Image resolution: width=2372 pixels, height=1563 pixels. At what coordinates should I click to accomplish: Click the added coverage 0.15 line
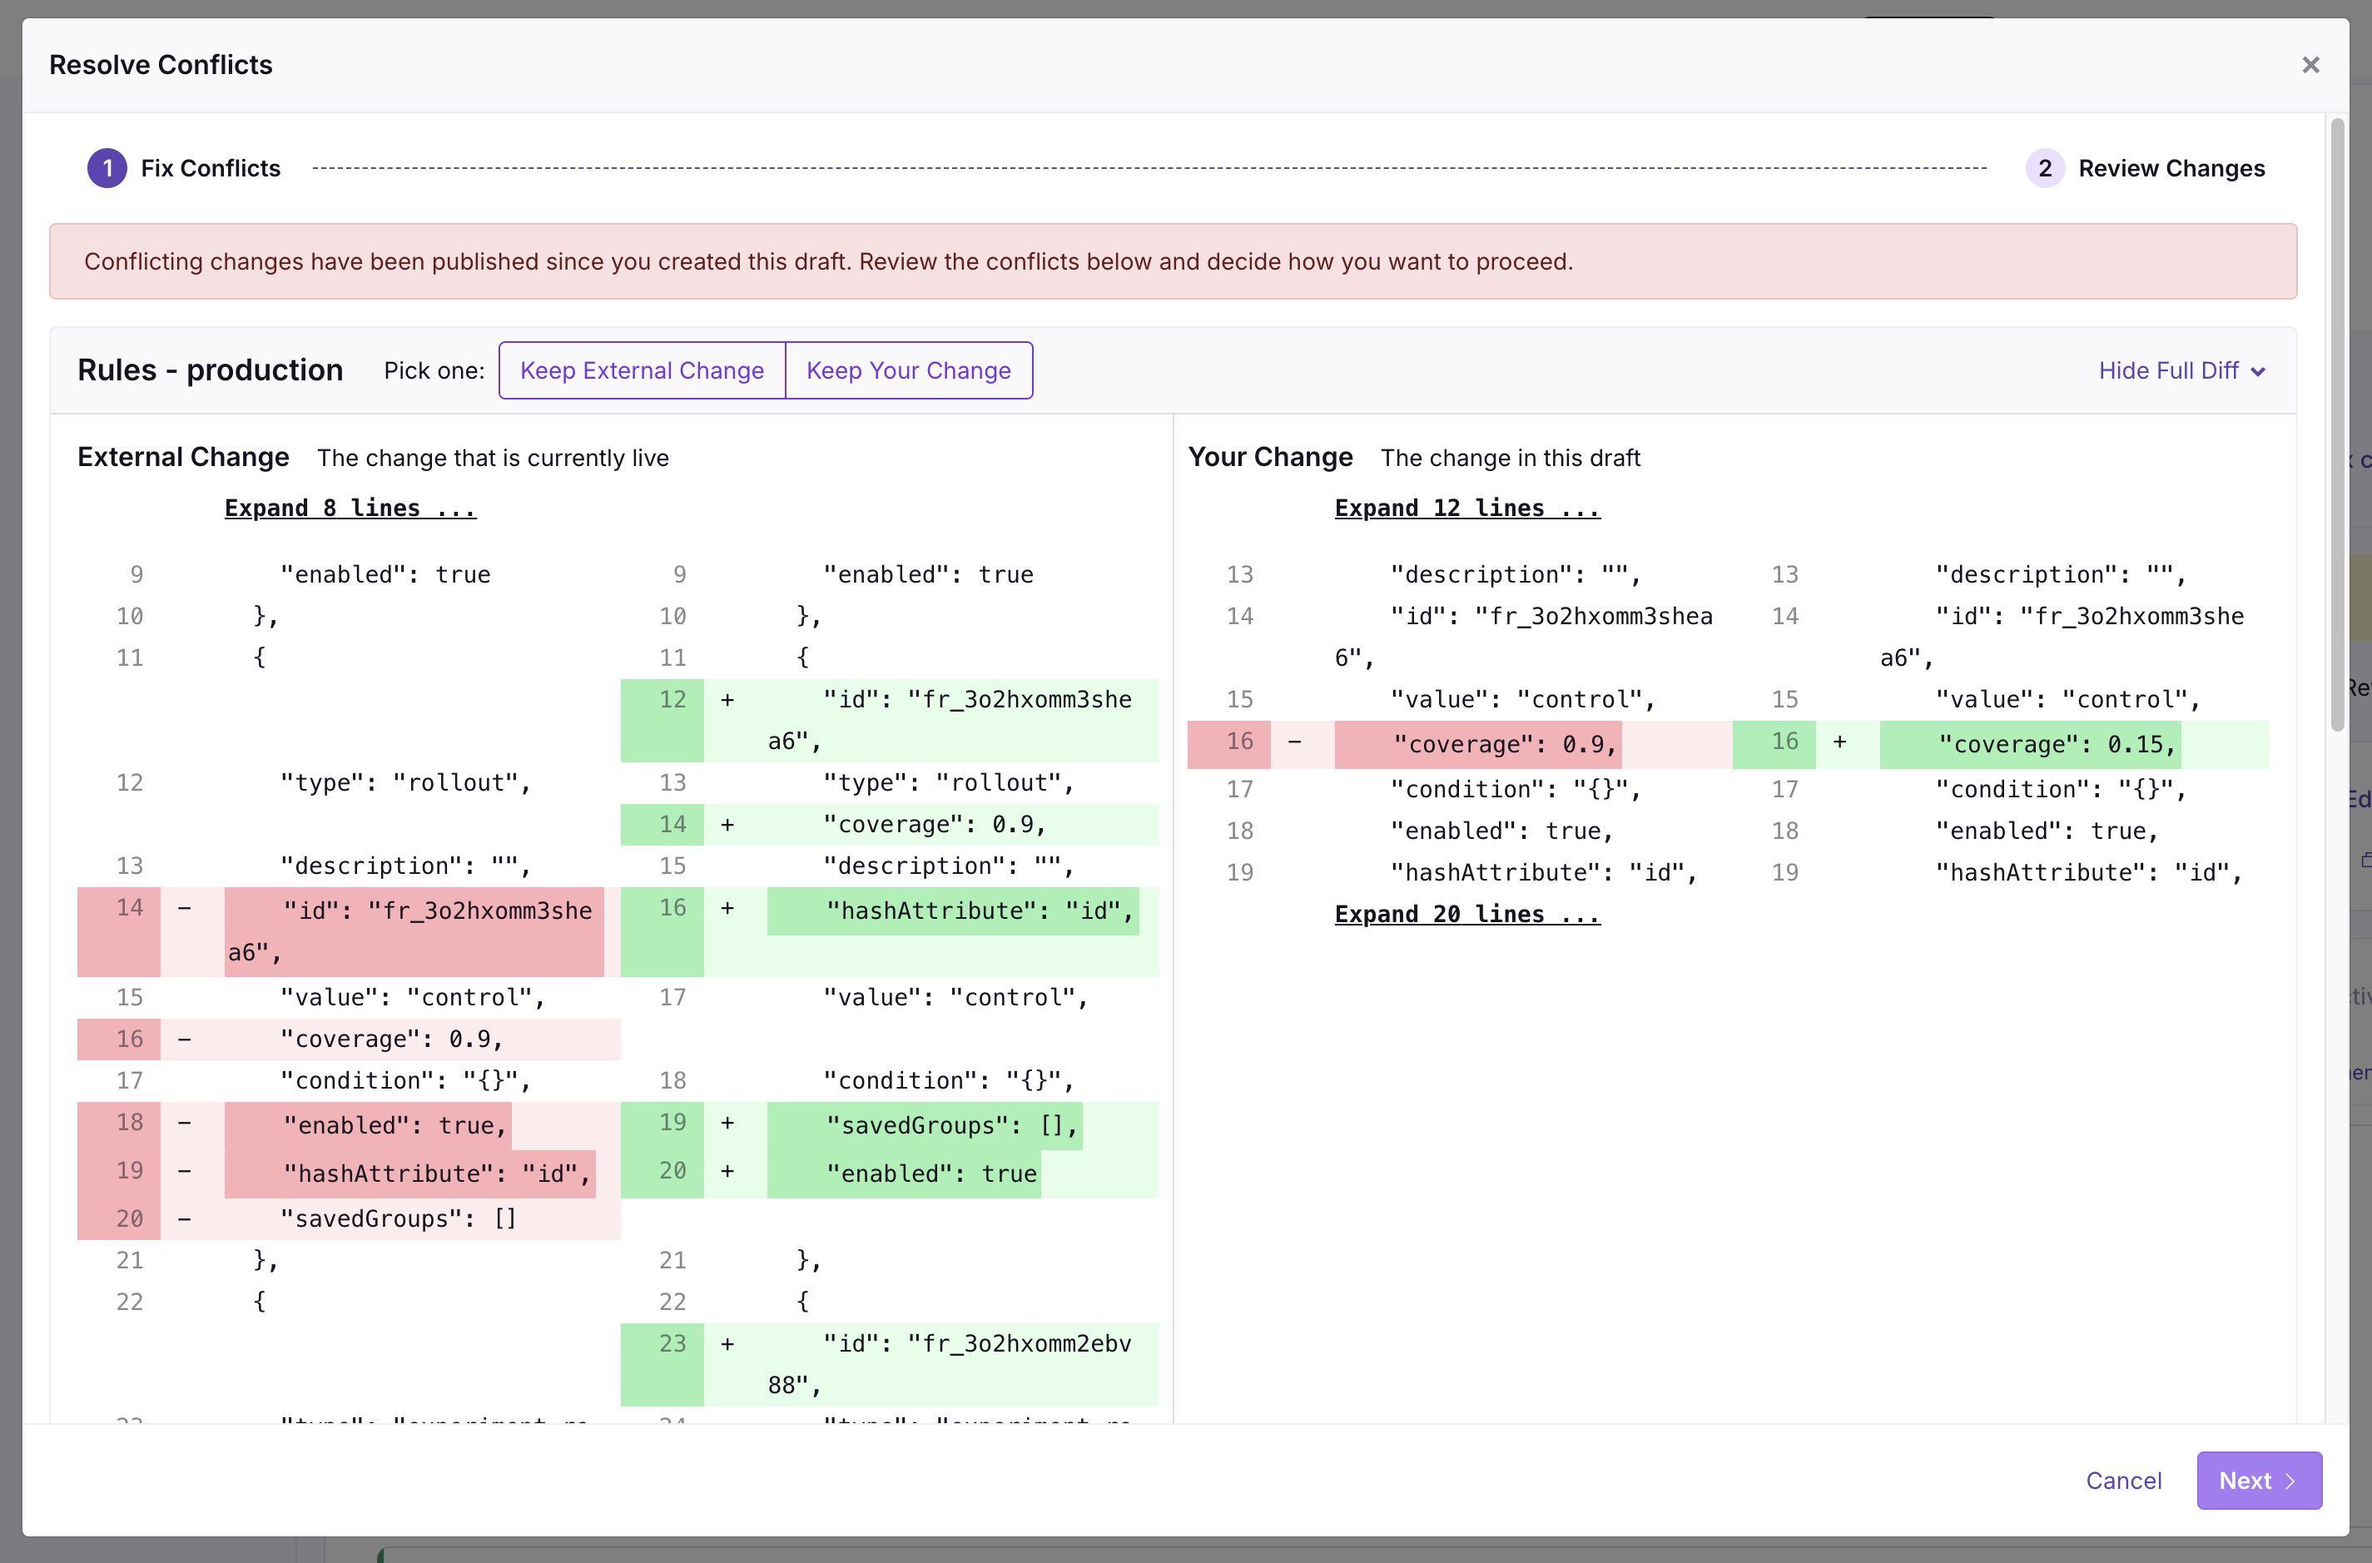pos(2055,745)
